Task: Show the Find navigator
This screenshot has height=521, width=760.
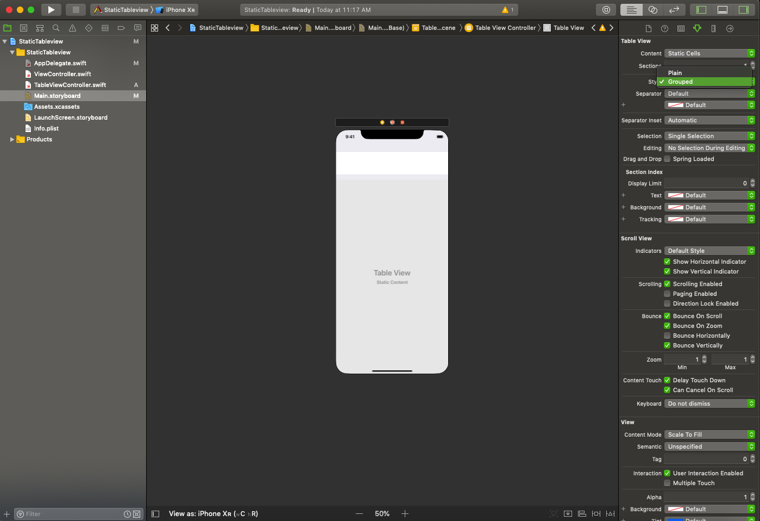Action: click(x=56, y=28)
